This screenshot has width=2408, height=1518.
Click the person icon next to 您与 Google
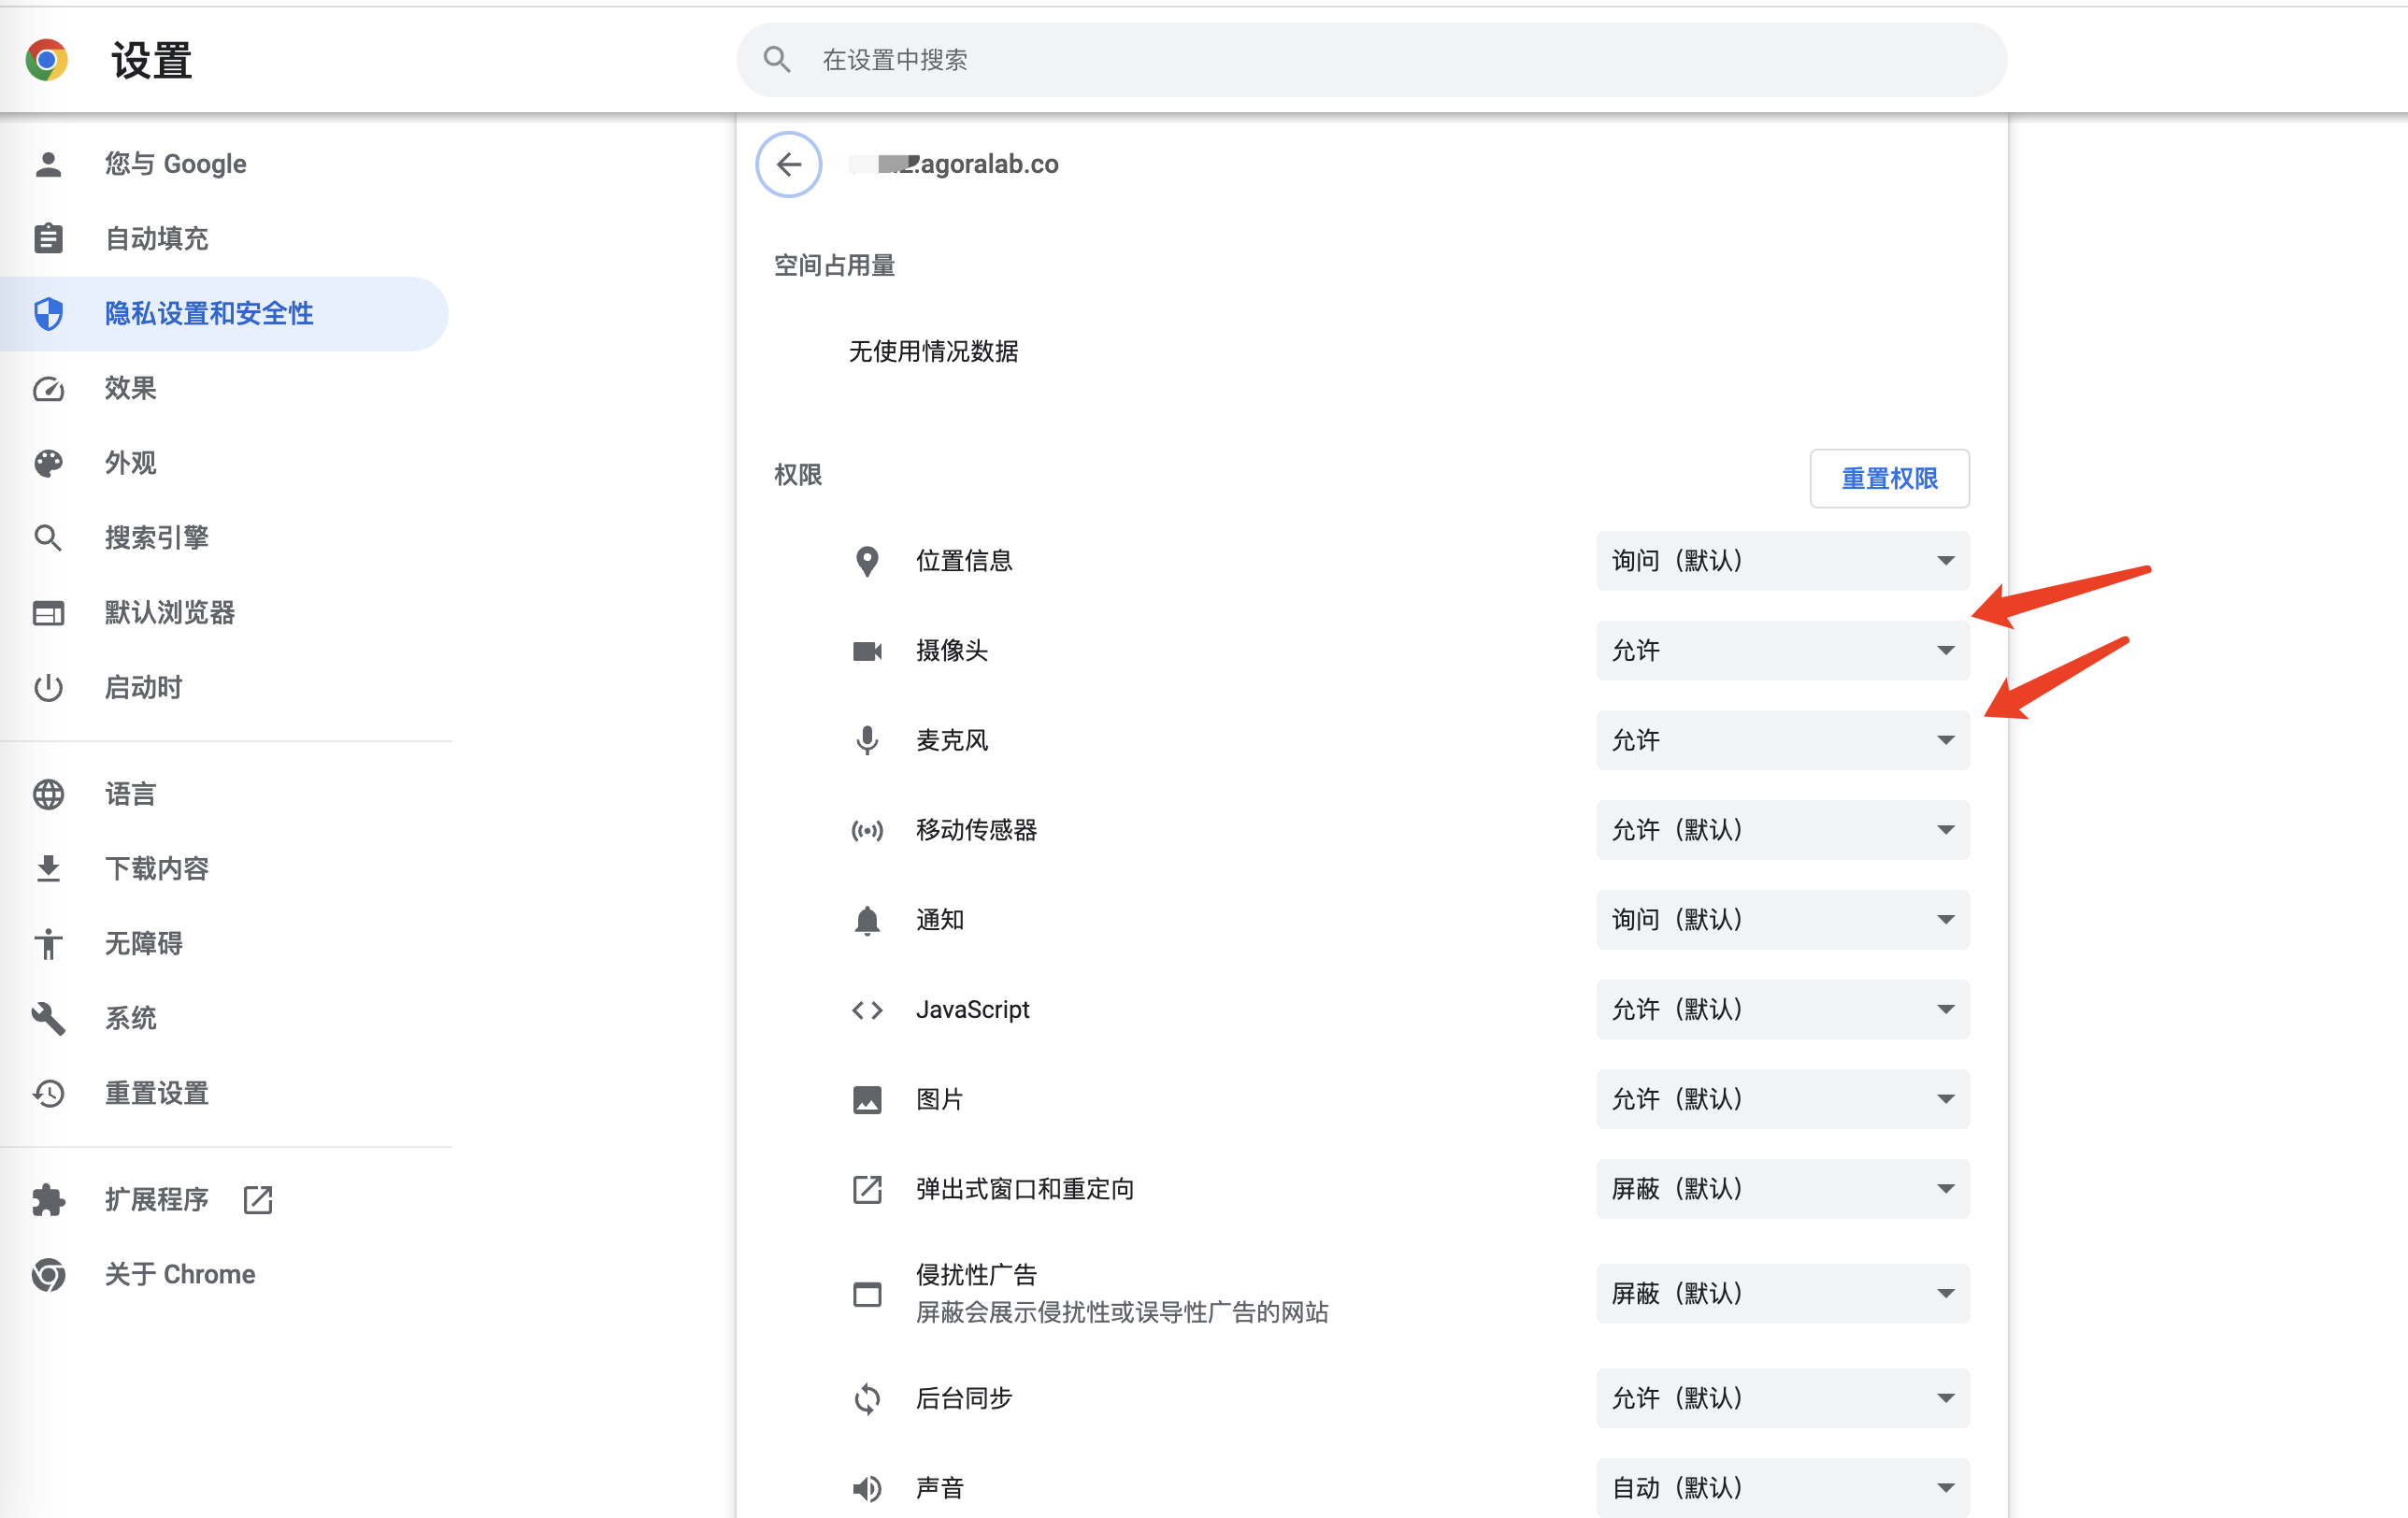point(48,164)
